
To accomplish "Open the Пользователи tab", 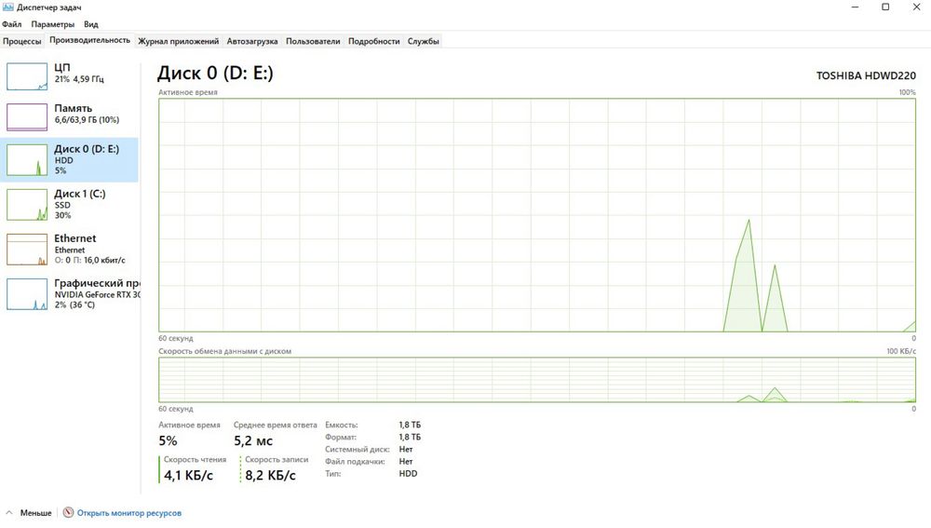I will click(313, 41).
